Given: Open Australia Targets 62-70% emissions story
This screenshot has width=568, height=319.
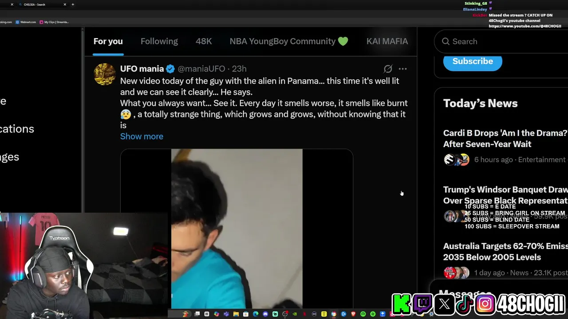Looking at the screenshot, I should pos(505,251).
